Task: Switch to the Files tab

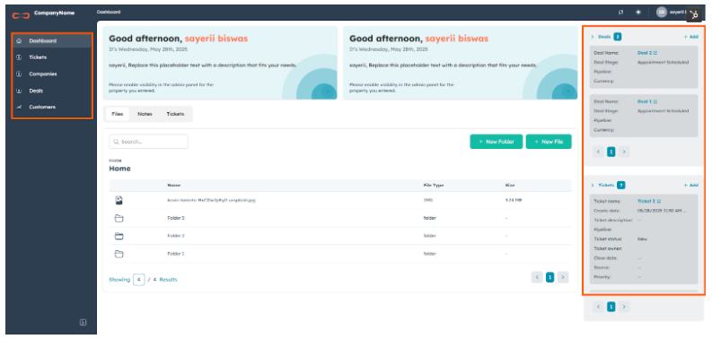Action: [117, 115]
